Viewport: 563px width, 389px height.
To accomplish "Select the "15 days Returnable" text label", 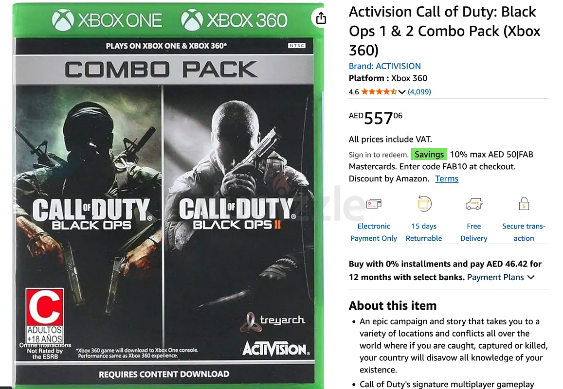I will (424, 232).
